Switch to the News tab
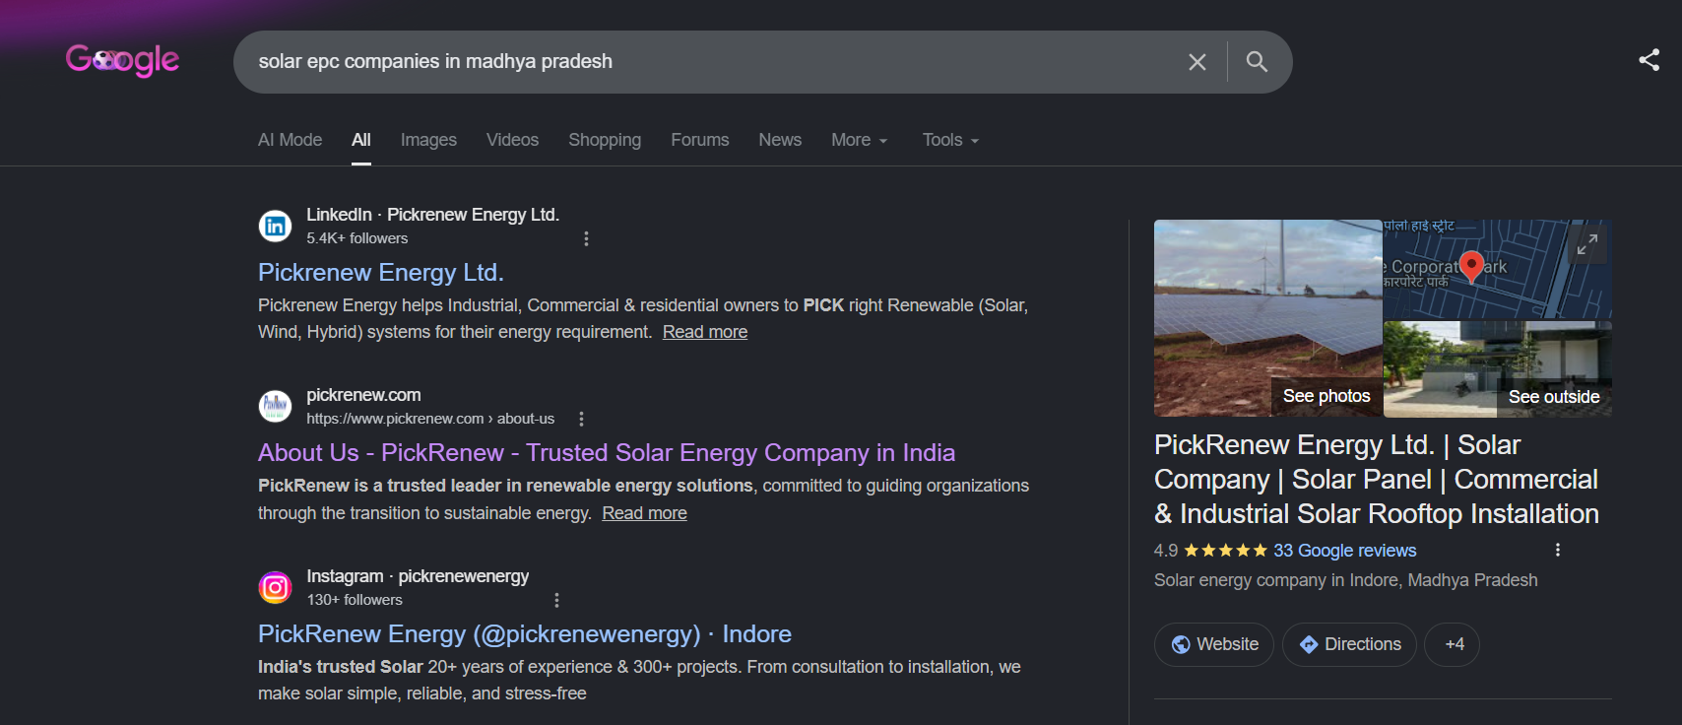Viewport: 1682px width, 725px height. click(x=780, y=140)
